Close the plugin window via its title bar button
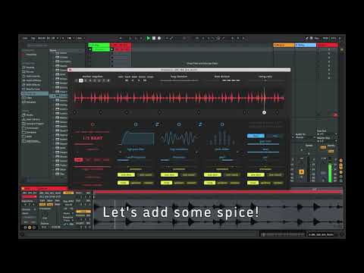This screenshot has height=273, width=364. 70,70
